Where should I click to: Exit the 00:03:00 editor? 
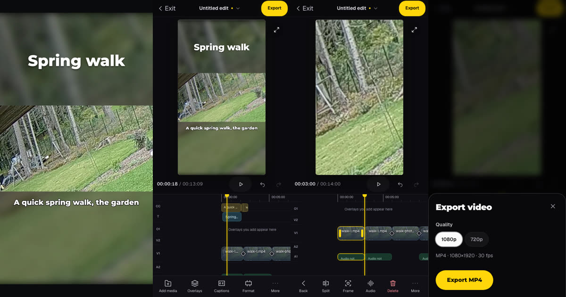pyautogui.click(x=305, y=8)
